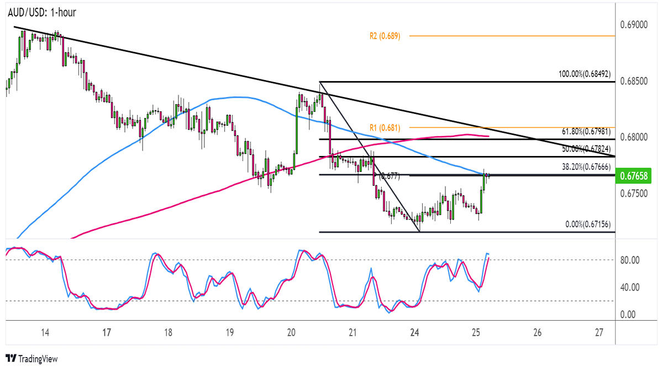Click the R2 (0.689) pivot label
Screen dimensions: 663x372
[385, 36]
